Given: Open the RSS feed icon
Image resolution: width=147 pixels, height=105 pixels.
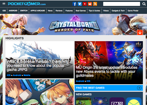Looking at the screenshot, I should point(95,4).
